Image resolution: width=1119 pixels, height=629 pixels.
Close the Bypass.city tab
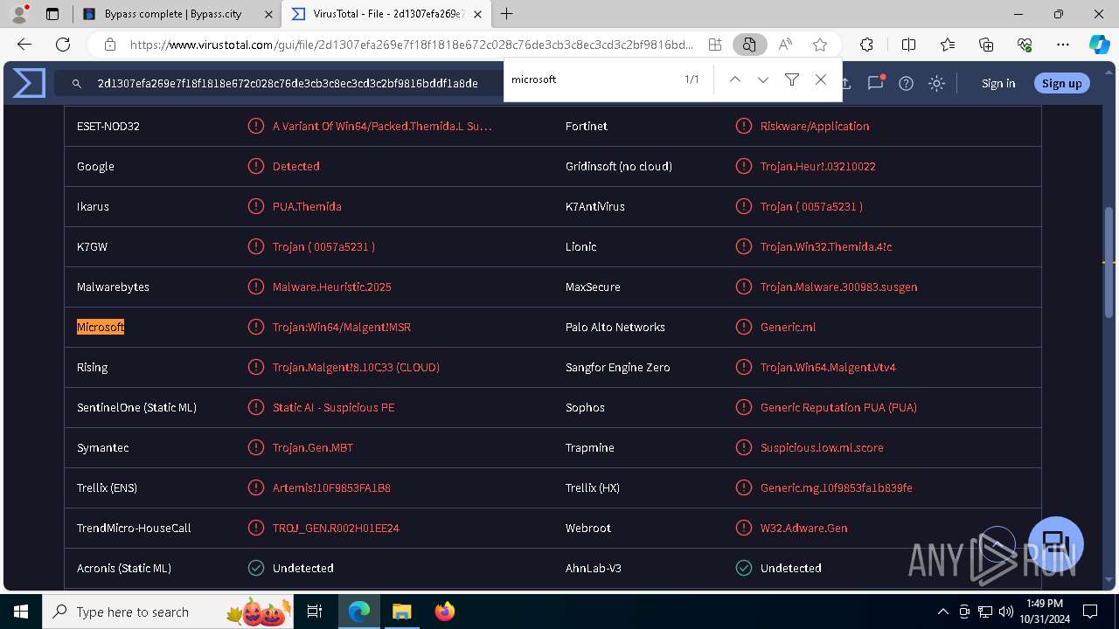tap(268, 14)
